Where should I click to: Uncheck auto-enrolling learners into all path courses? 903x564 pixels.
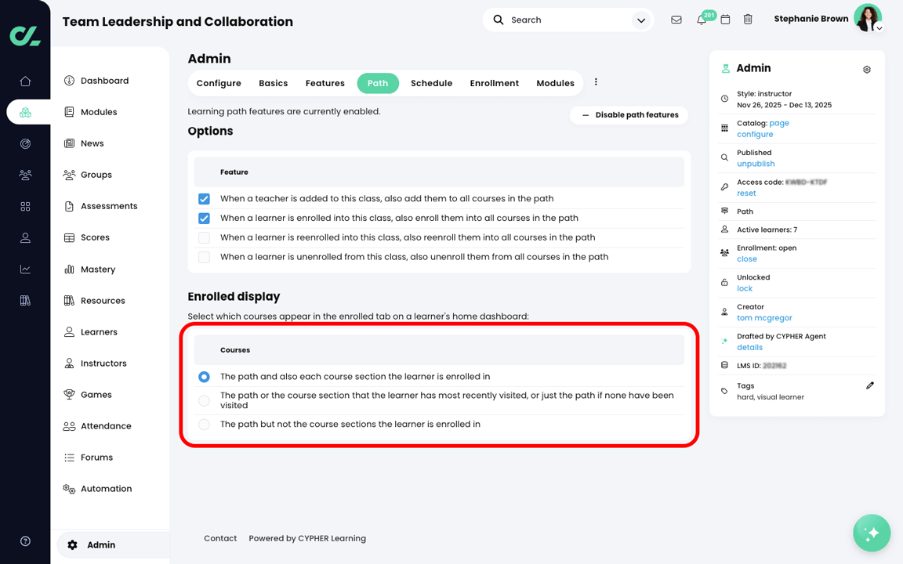[x=204, y=219]
